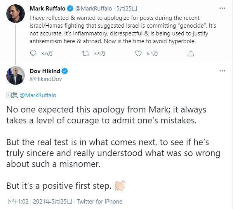Click Dov Hikind's verified badge
This screenshot has width=233, height=209.
click(65, 71)
